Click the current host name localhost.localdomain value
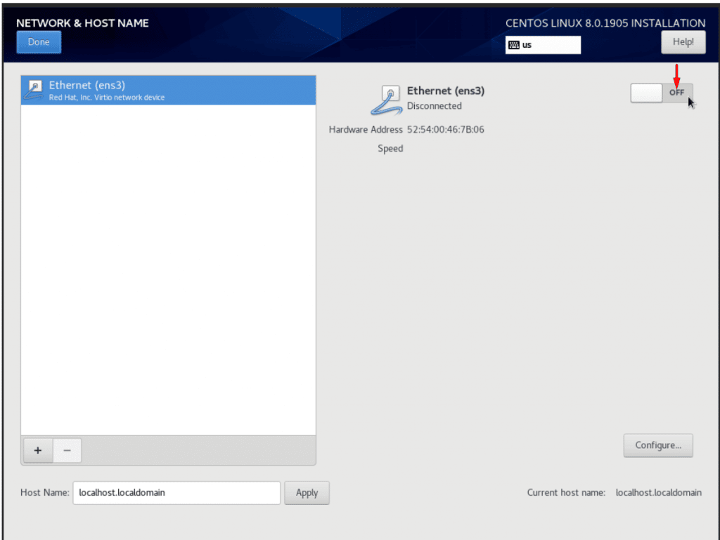This screenshot has height=540, width=720. click(x=658, y=493)
